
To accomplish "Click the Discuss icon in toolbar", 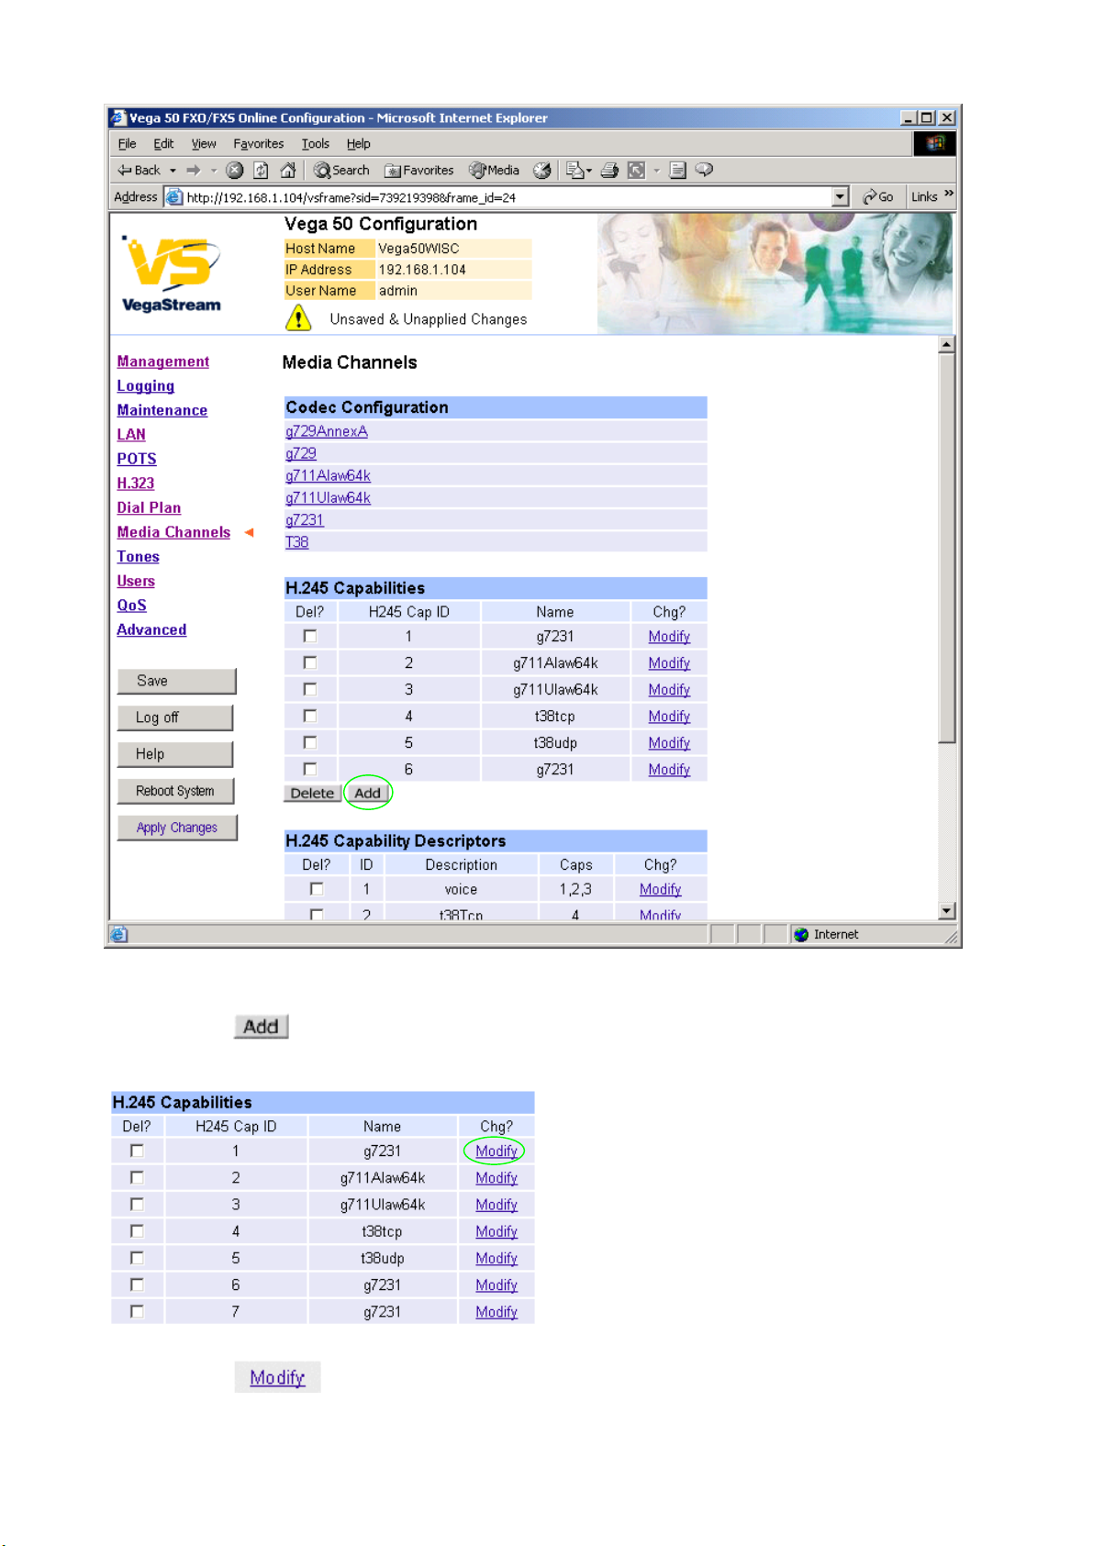I will tap(678, 171).
